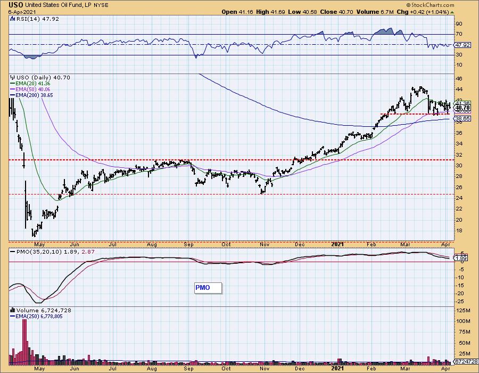Click the Volume 6.7M header value

(x=375, y=12)
